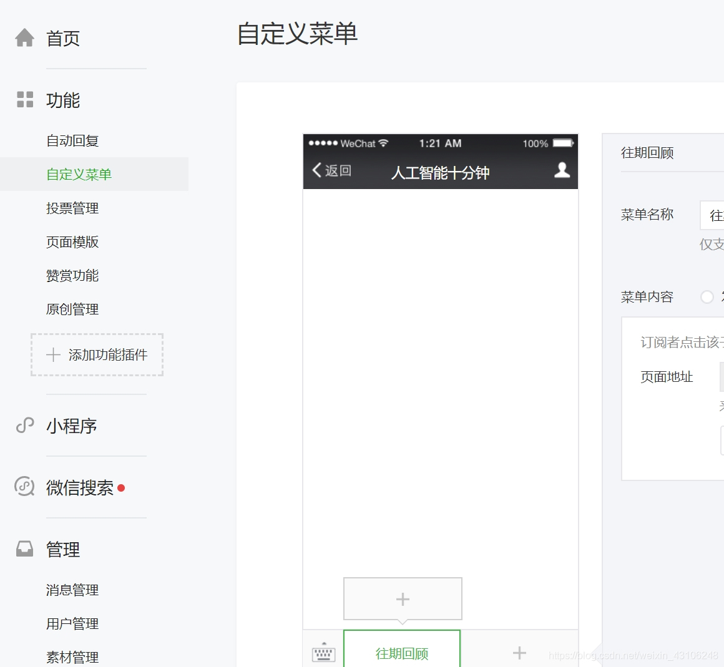The width and height of the screenshot is (724, 667).
Task: Click the 菜单名称 label
Action: click(647, 214)
